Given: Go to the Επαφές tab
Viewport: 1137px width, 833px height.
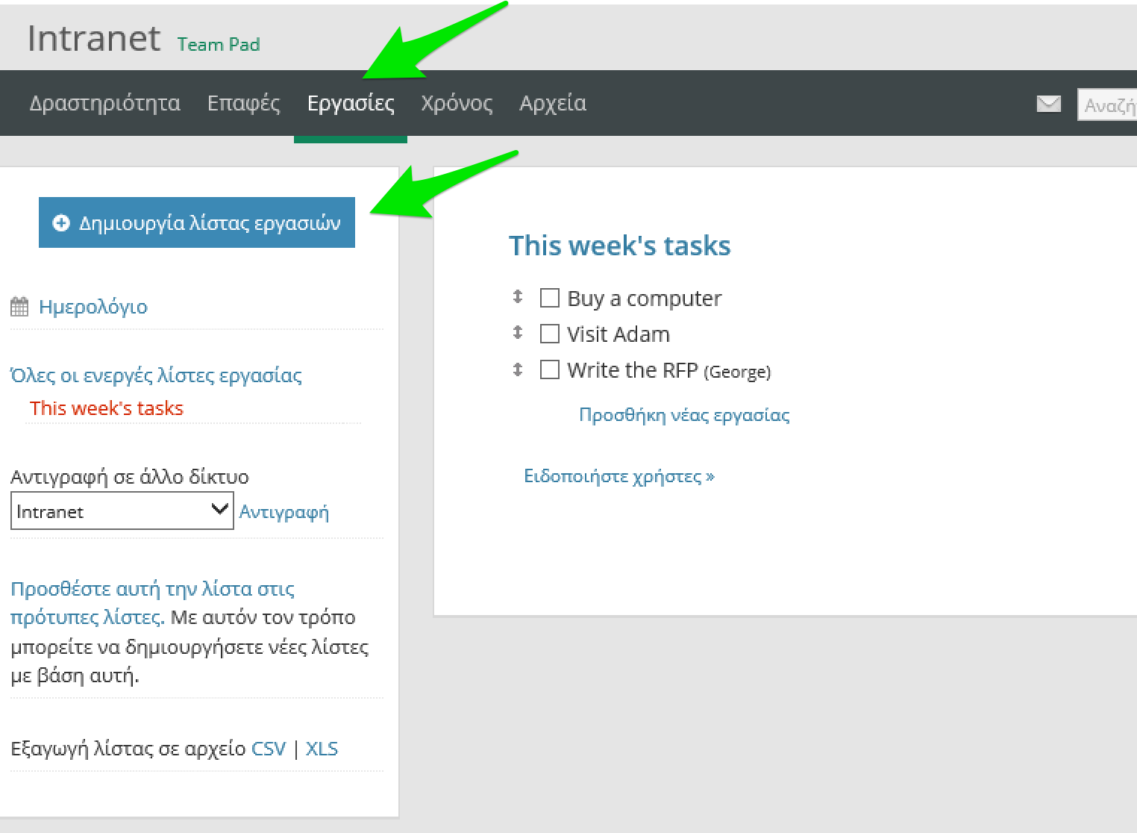Looking at the screenshot, I should (x=244, y=103).
